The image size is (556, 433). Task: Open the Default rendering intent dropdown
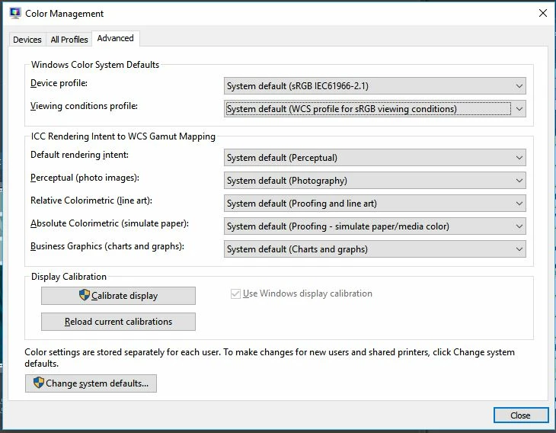click(375, 158)
